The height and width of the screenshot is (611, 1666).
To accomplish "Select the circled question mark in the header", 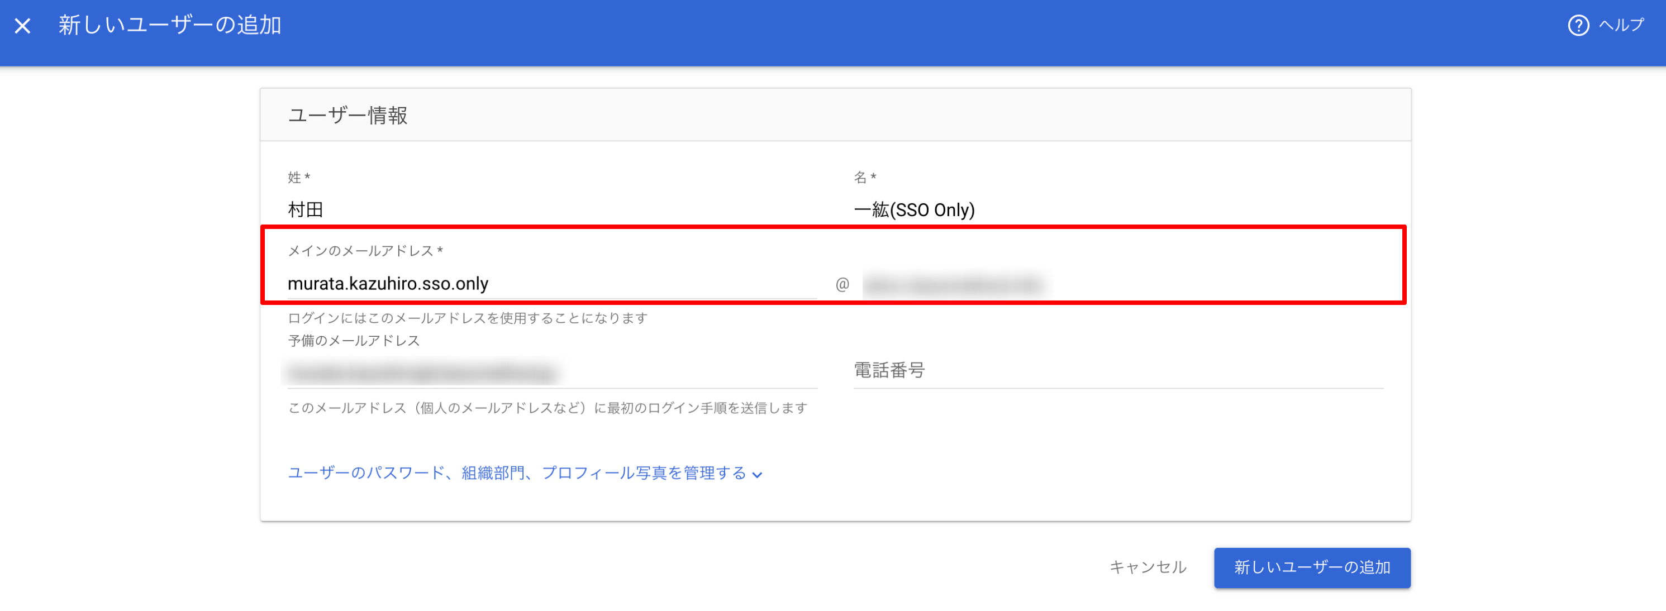I will (1578, 26).
